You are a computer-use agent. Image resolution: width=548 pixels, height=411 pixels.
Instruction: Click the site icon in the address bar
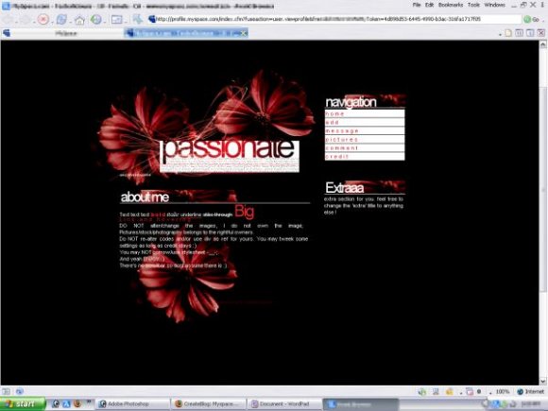click(x=152, y=19)
